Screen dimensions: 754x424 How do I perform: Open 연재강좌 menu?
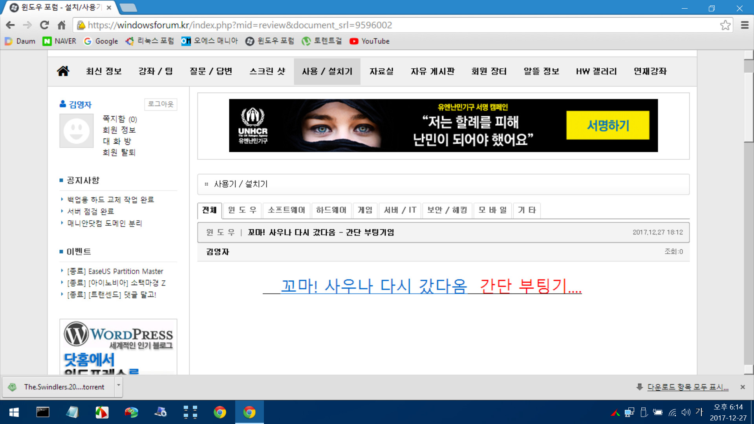[650, 71]
